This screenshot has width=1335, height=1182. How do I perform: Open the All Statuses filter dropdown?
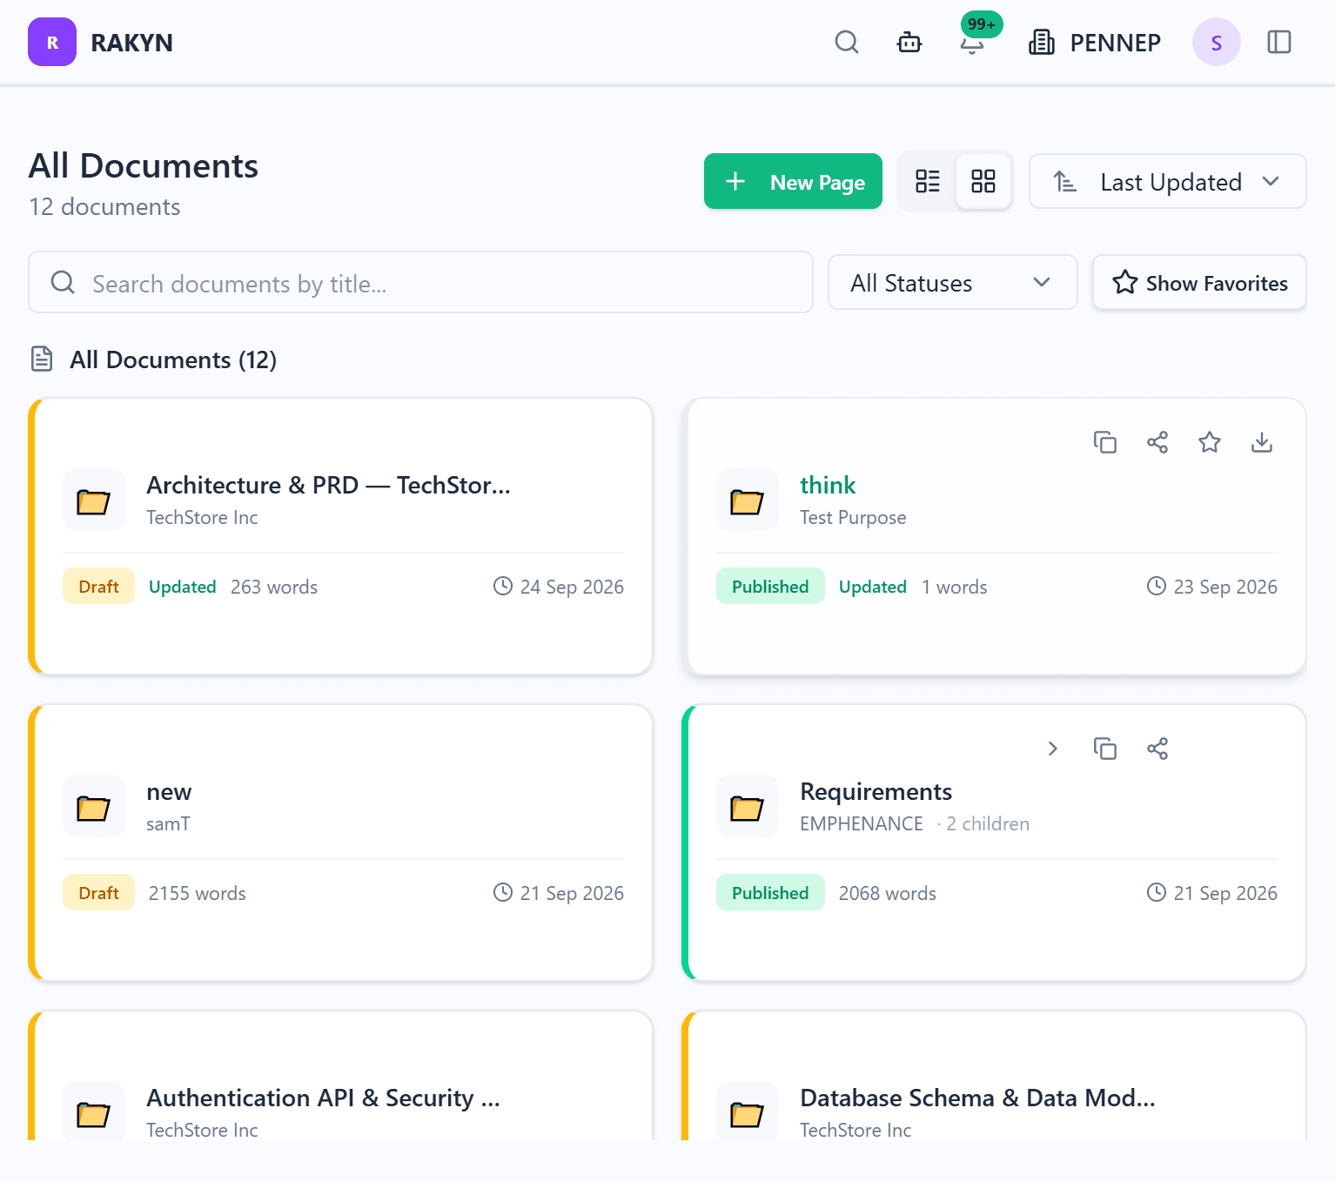953,282
